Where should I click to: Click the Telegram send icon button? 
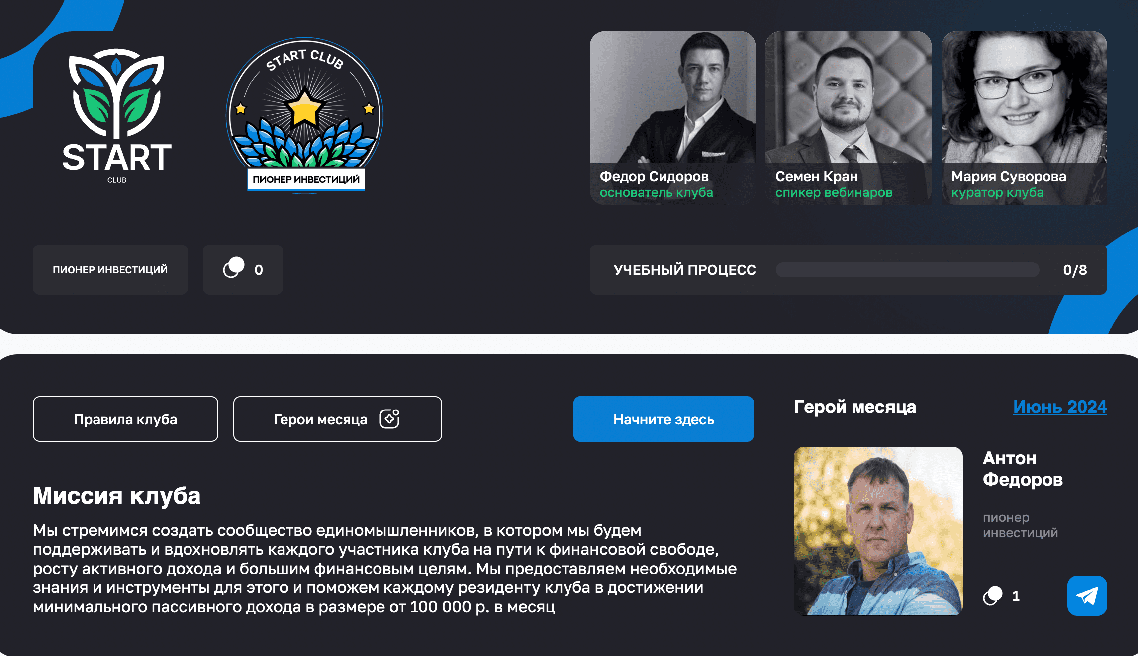coord(1087,595)
